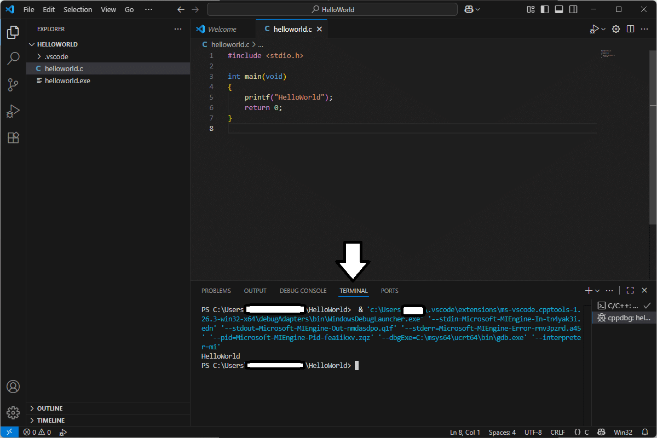Open the Search view in the Activity Bar
657x438 pixels.
click(x=13, y=58)
